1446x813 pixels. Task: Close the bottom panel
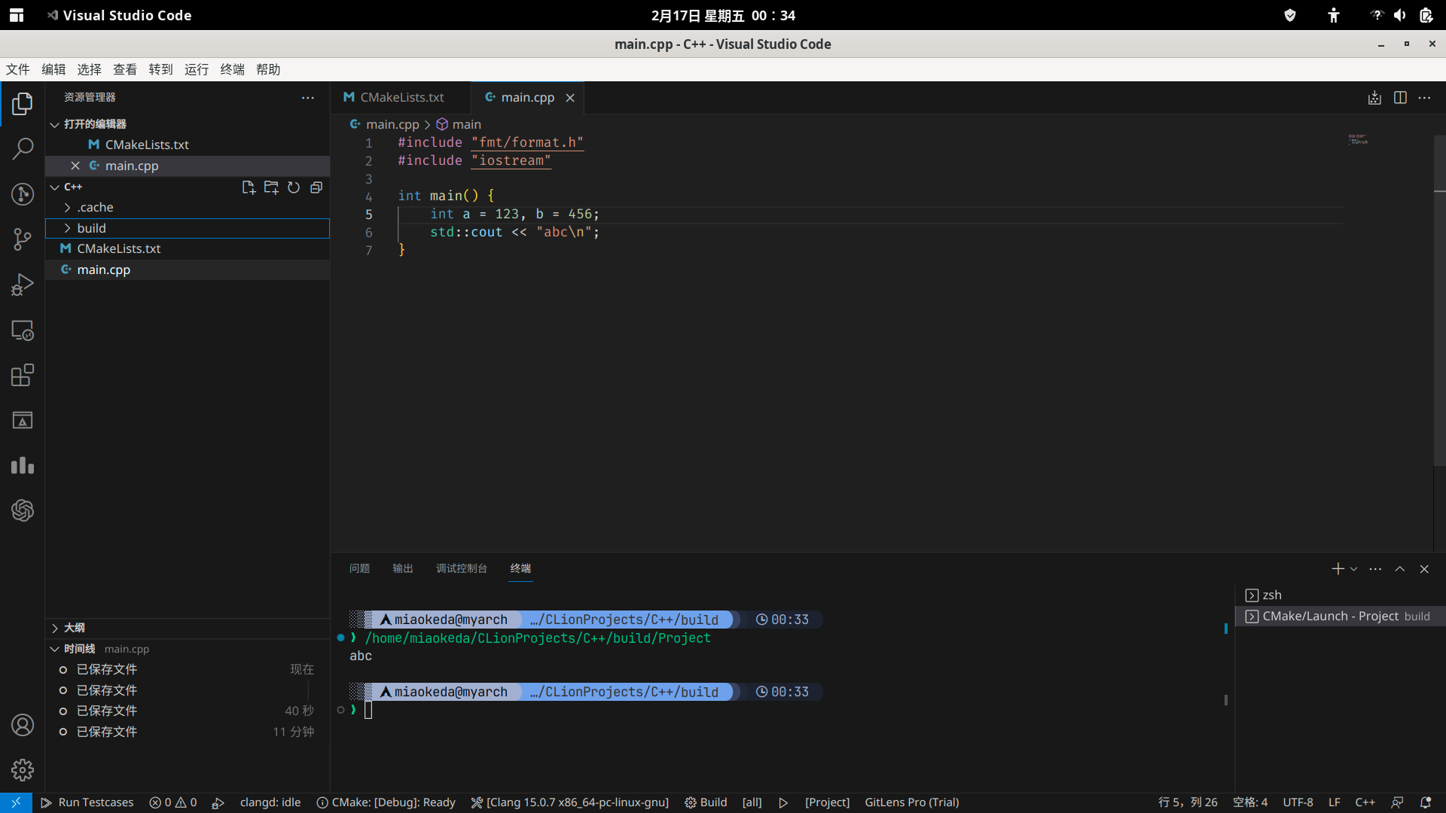(x=1424, y=569)
